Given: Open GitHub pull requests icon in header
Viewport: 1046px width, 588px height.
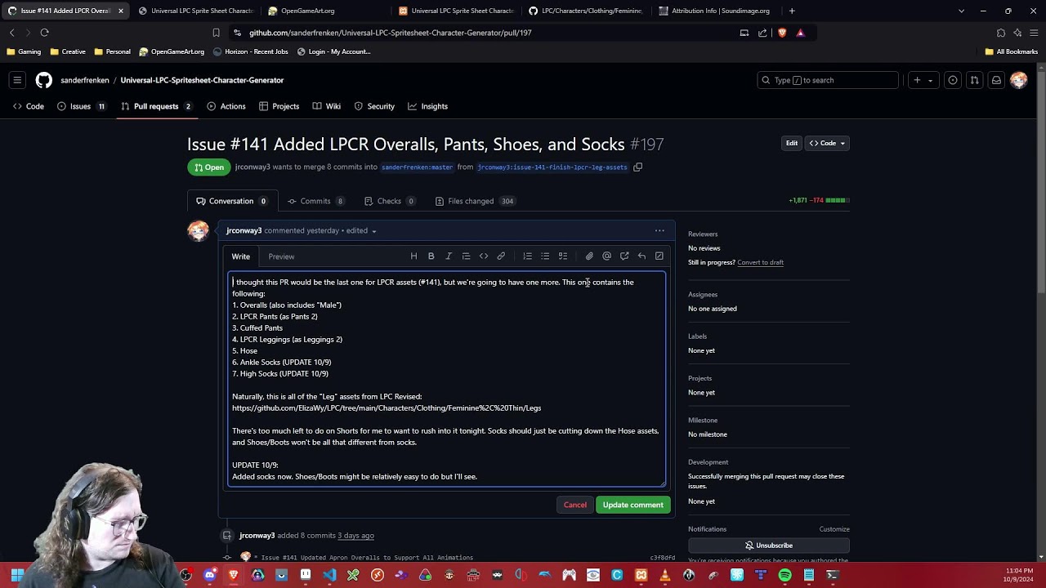Looking at the screenshot, I should (x=974, y=80).
